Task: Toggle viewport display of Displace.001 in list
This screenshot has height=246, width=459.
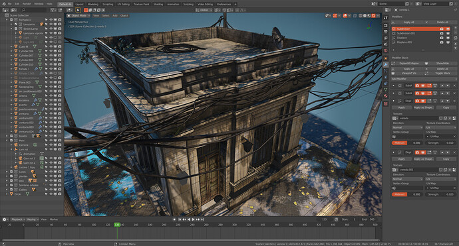Action: (448, 42)
